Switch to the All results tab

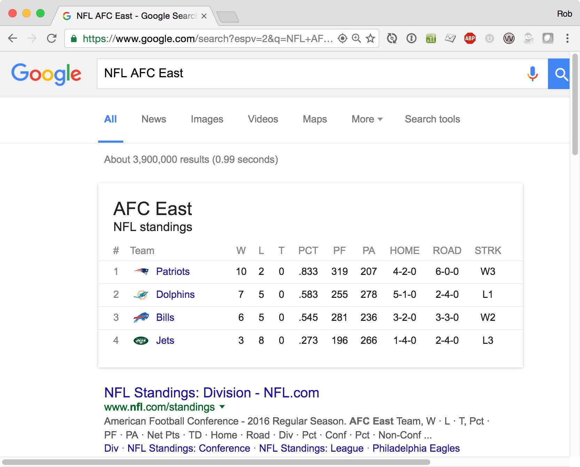point(110,119)
